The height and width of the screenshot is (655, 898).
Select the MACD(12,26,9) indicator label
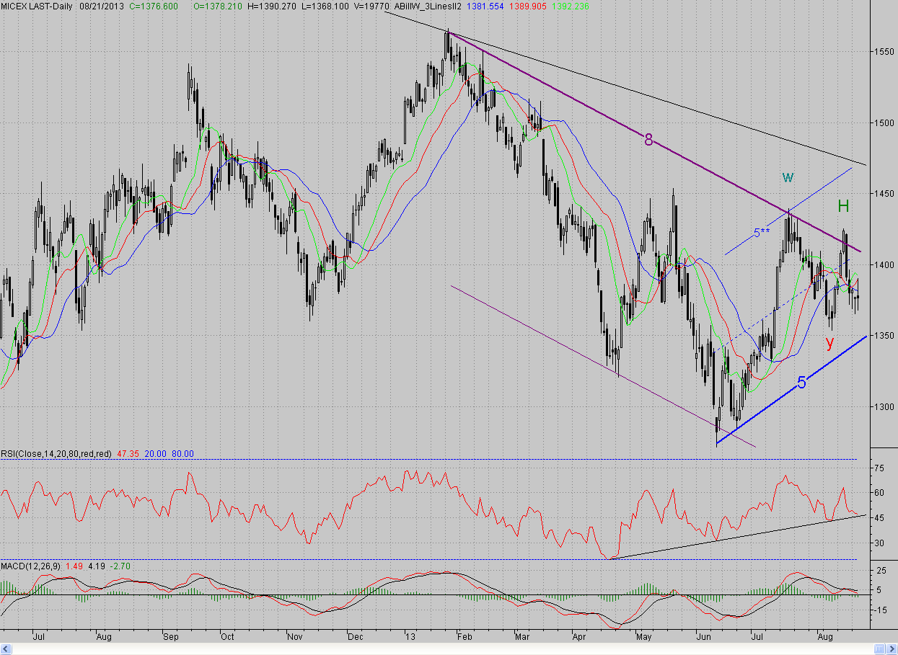(31, 566)
